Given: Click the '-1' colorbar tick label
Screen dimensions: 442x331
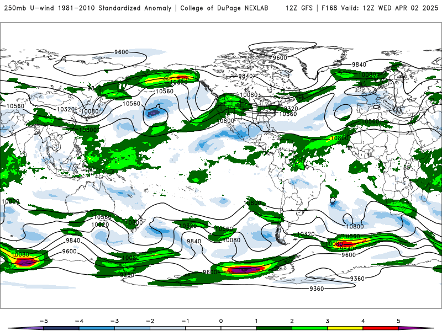Looking at the screenshot, I should point(186,321).
